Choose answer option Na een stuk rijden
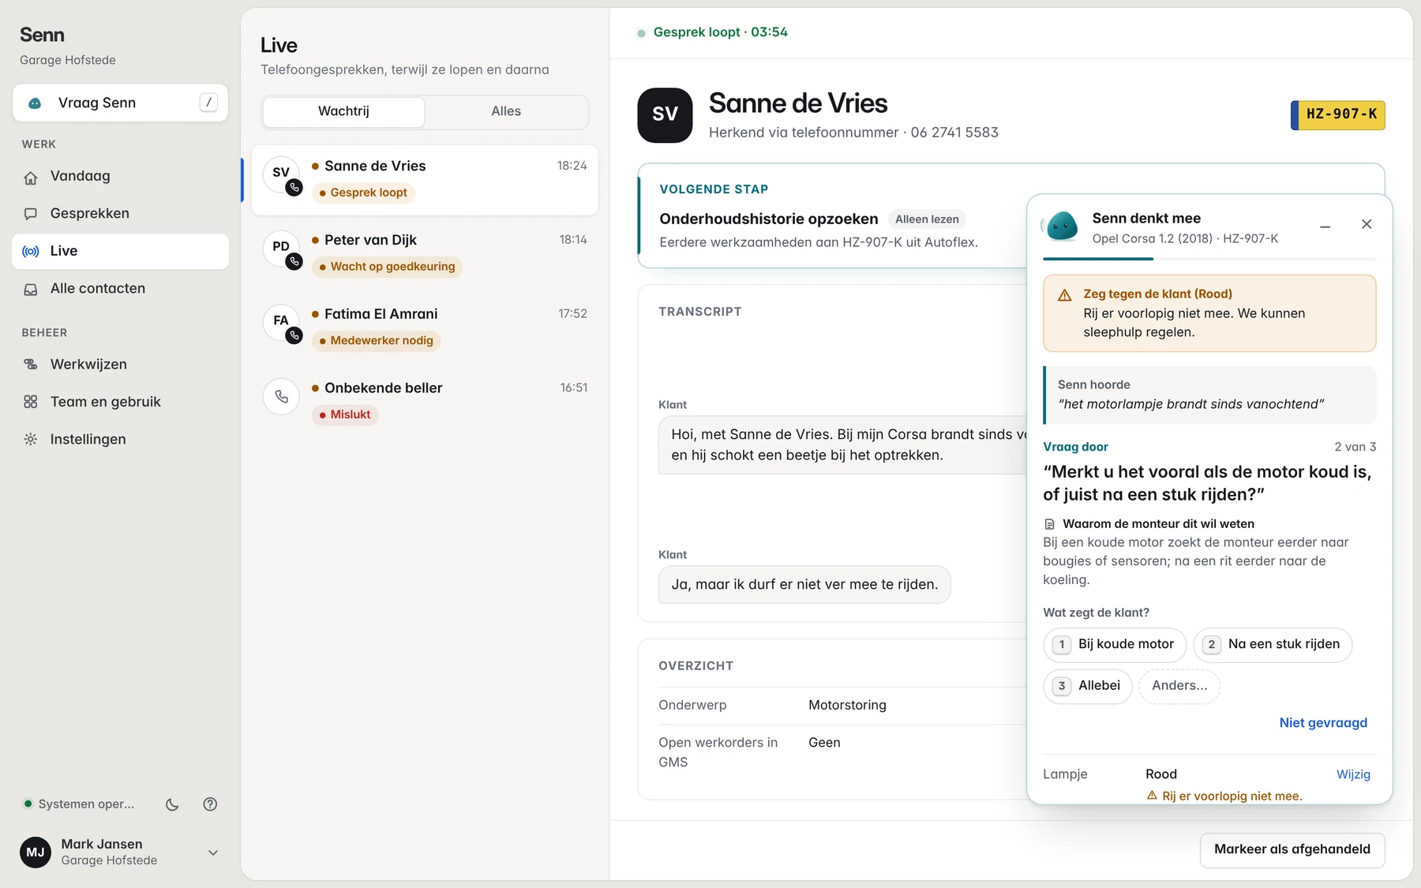The width and height of the screenshot is (1421, 888). point(1273,645)
